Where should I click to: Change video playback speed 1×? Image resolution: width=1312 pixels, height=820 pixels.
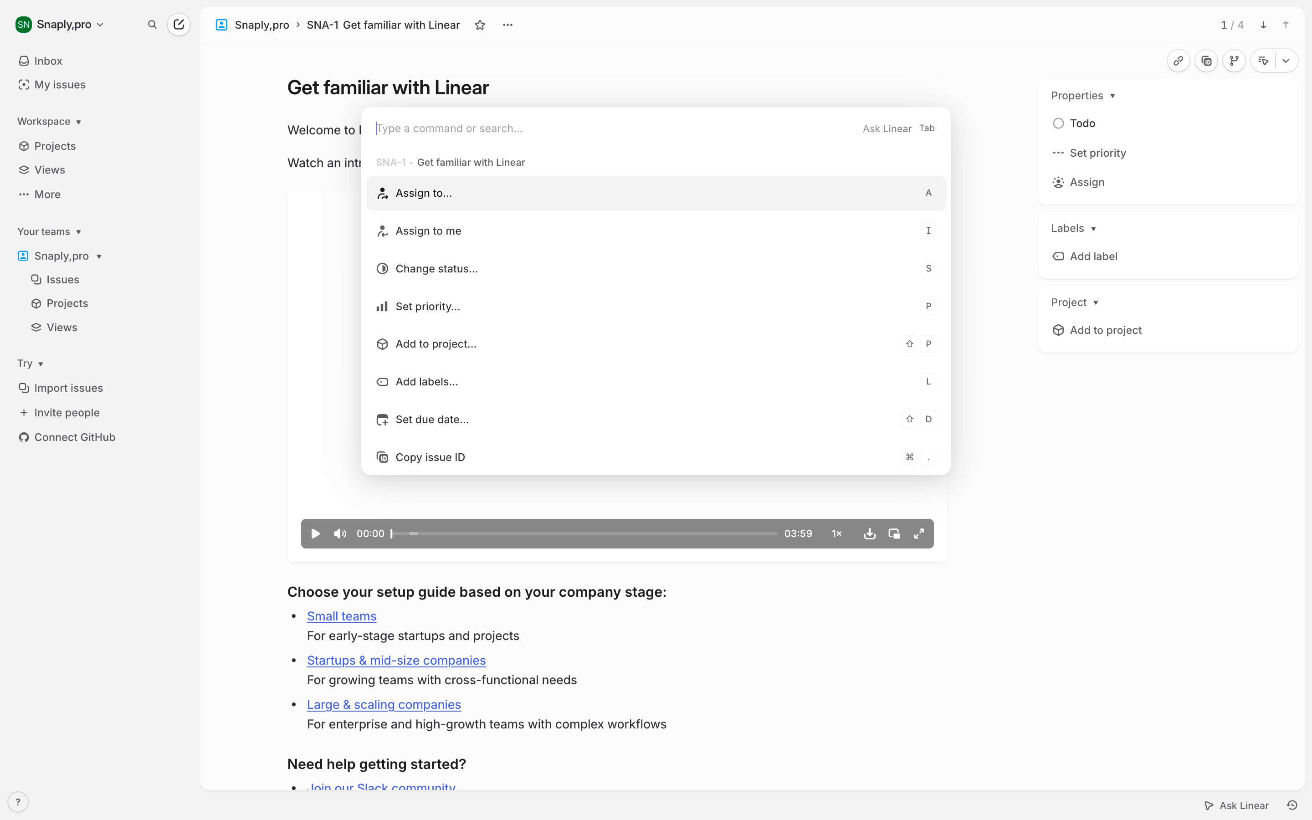(837, 533)
